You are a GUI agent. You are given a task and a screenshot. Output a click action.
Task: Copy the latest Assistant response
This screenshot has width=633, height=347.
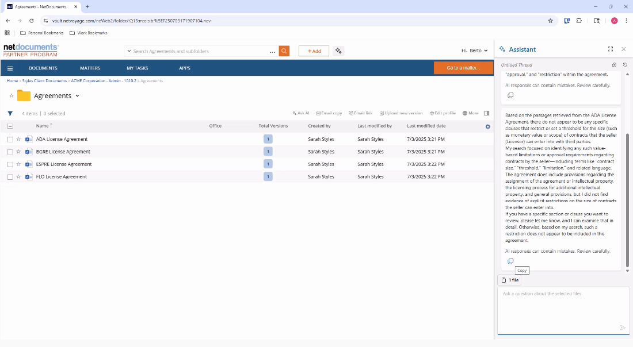(x=510, y=261)
